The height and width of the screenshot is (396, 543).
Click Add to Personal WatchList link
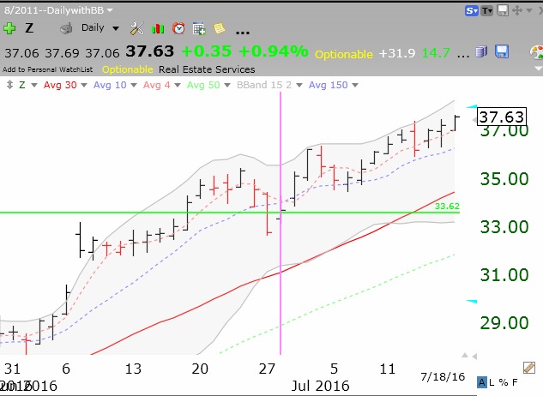point(48,69)
